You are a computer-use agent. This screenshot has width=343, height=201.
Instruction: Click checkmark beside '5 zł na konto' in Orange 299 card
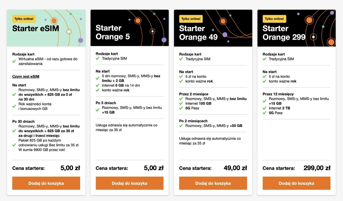tap(264, 76)
